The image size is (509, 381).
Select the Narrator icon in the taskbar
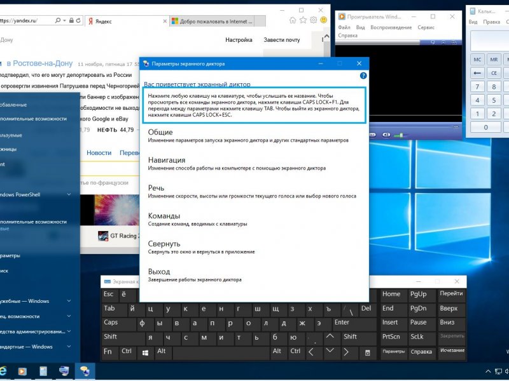click(85, 371)
